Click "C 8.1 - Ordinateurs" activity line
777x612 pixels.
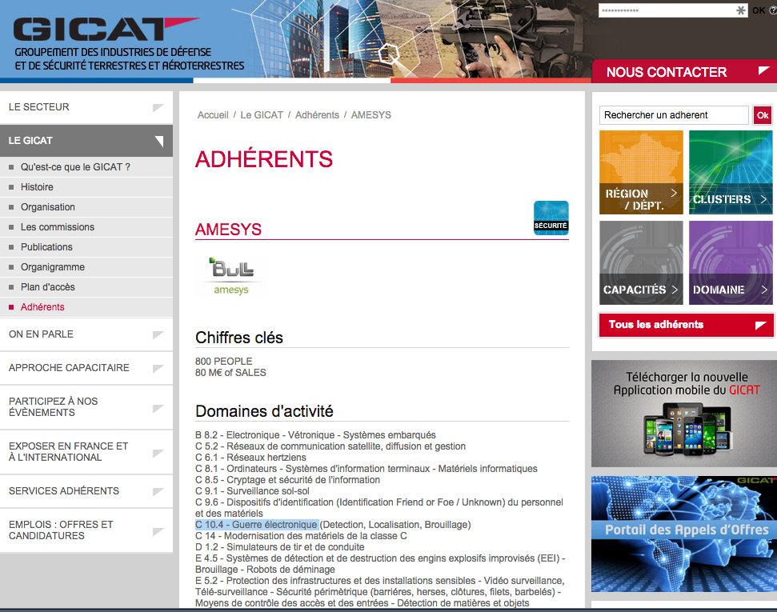coord(366,469)
